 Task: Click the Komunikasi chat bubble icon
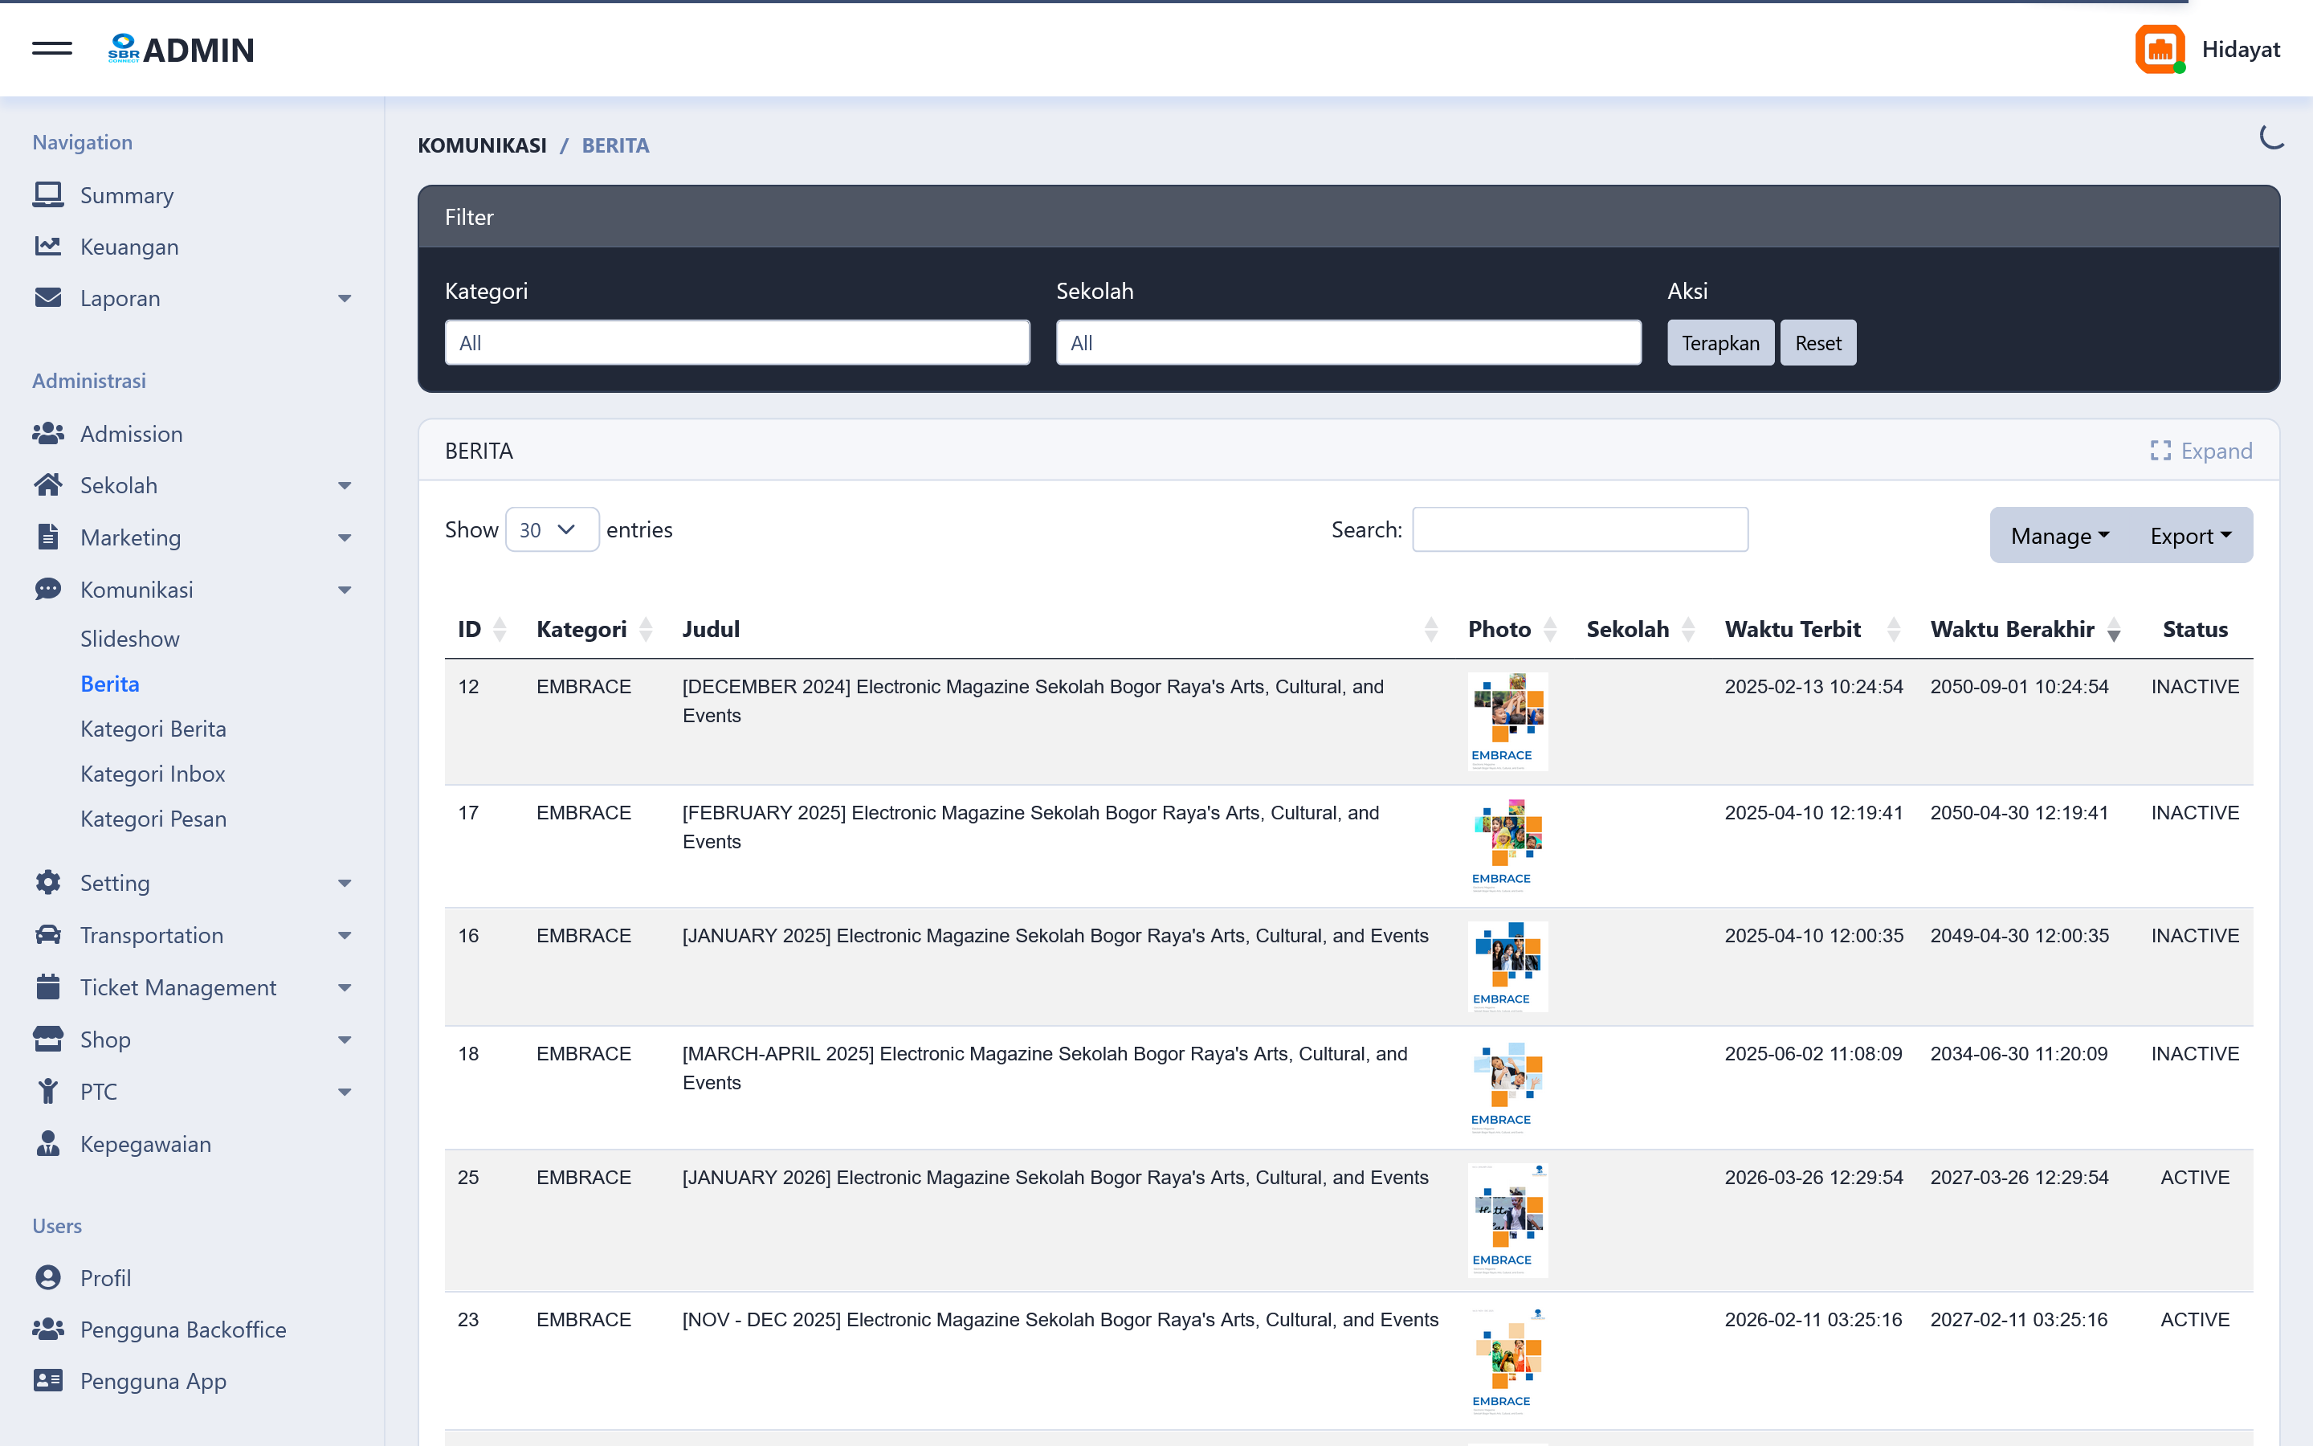48,589
